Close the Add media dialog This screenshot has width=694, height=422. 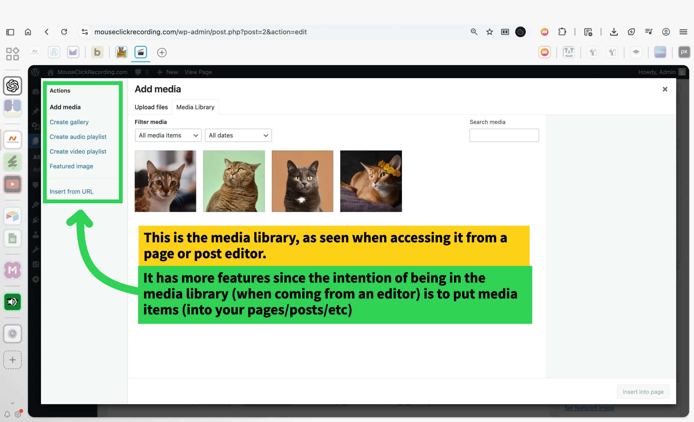point(665,89)
